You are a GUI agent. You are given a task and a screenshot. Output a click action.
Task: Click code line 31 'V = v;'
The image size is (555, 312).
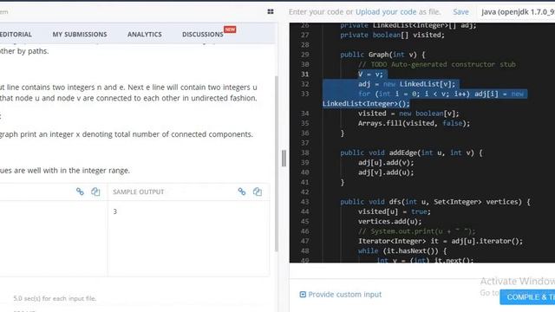click(x=370, y=75)
